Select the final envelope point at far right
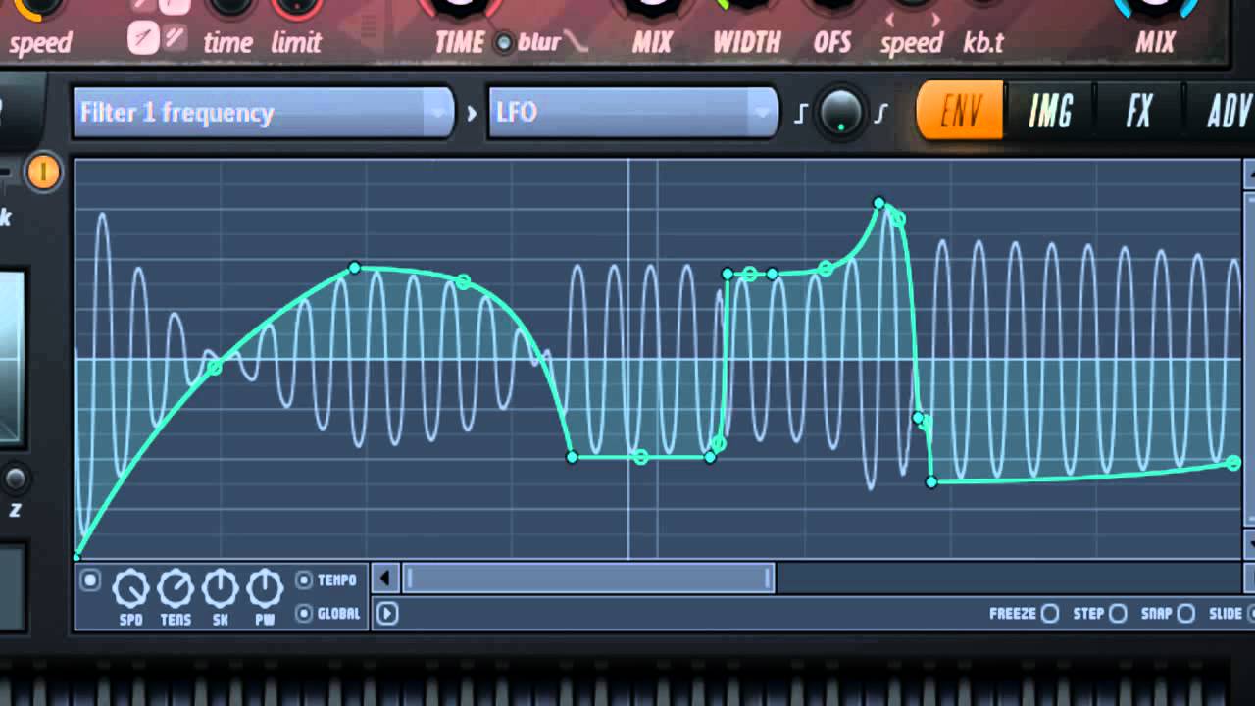1255x706 pixels. pyautogui.click(x=1233, y=463)
